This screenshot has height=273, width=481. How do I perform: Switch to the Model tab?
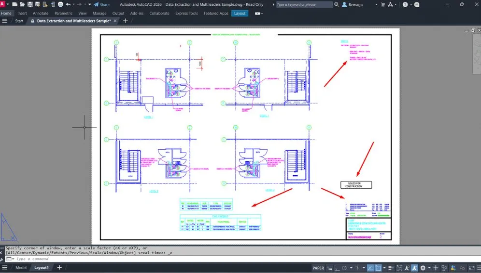[x=21, y=268]
